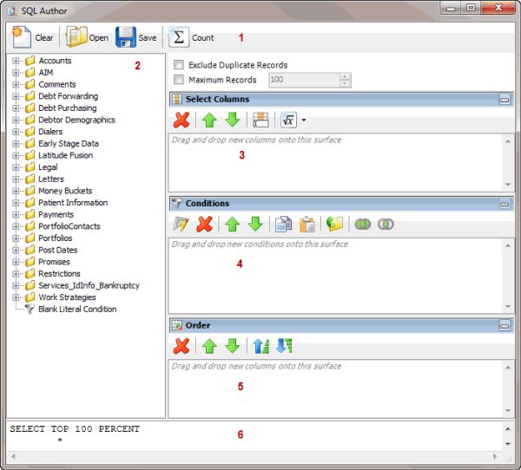Expand the Accounts folder

tap(16, 61)
